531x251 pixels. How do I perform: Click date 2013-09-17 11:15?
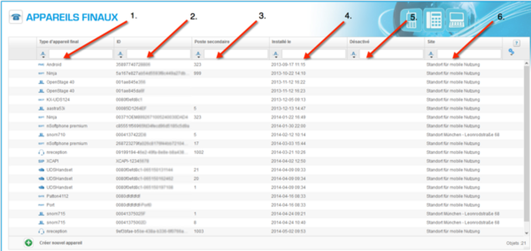pyautogui.click(x=288, y=64)
